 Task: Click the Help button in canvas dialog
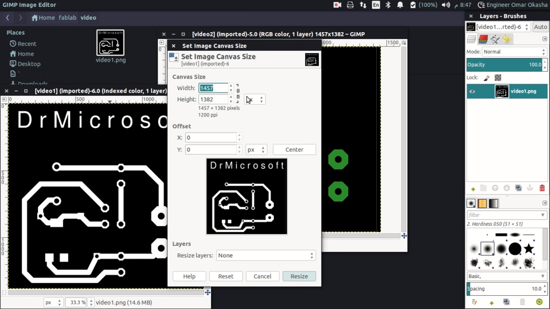(189, 276)
